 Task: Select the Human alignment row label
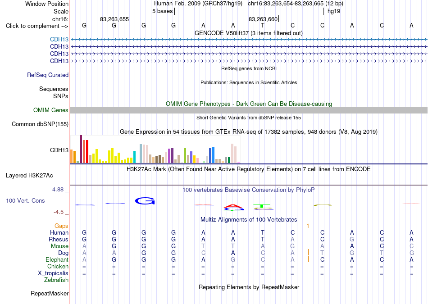[59, 232]
